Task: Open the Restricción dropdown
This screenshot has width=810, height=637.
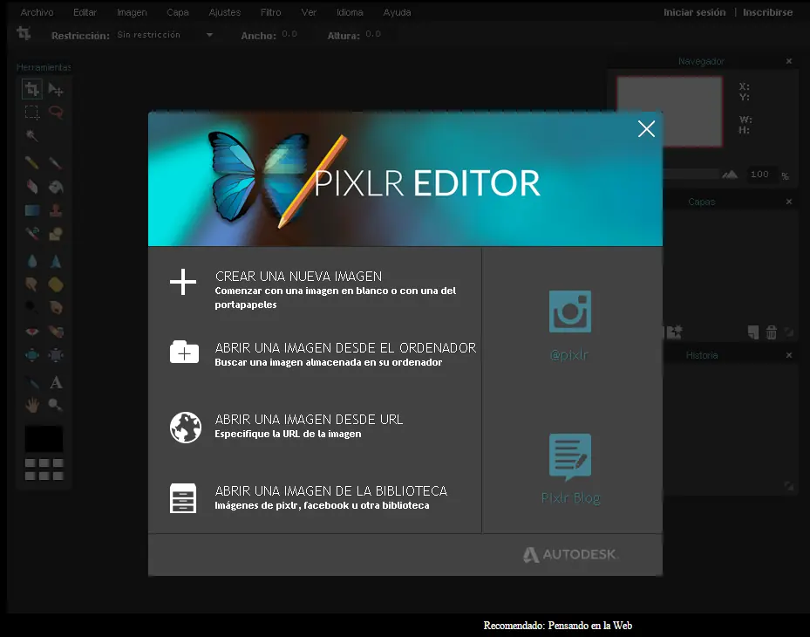Action: 165,35
